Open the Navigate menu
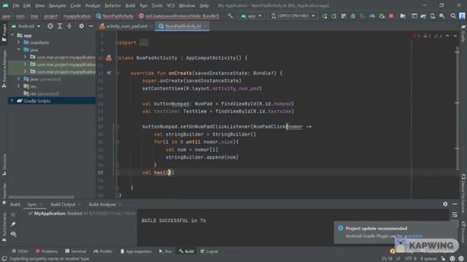The width and height of the screenshot is (467, 262). click(x=57, y=6)
